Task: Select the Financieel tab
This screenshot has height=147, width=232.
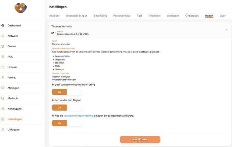Action: coord(154,16)
